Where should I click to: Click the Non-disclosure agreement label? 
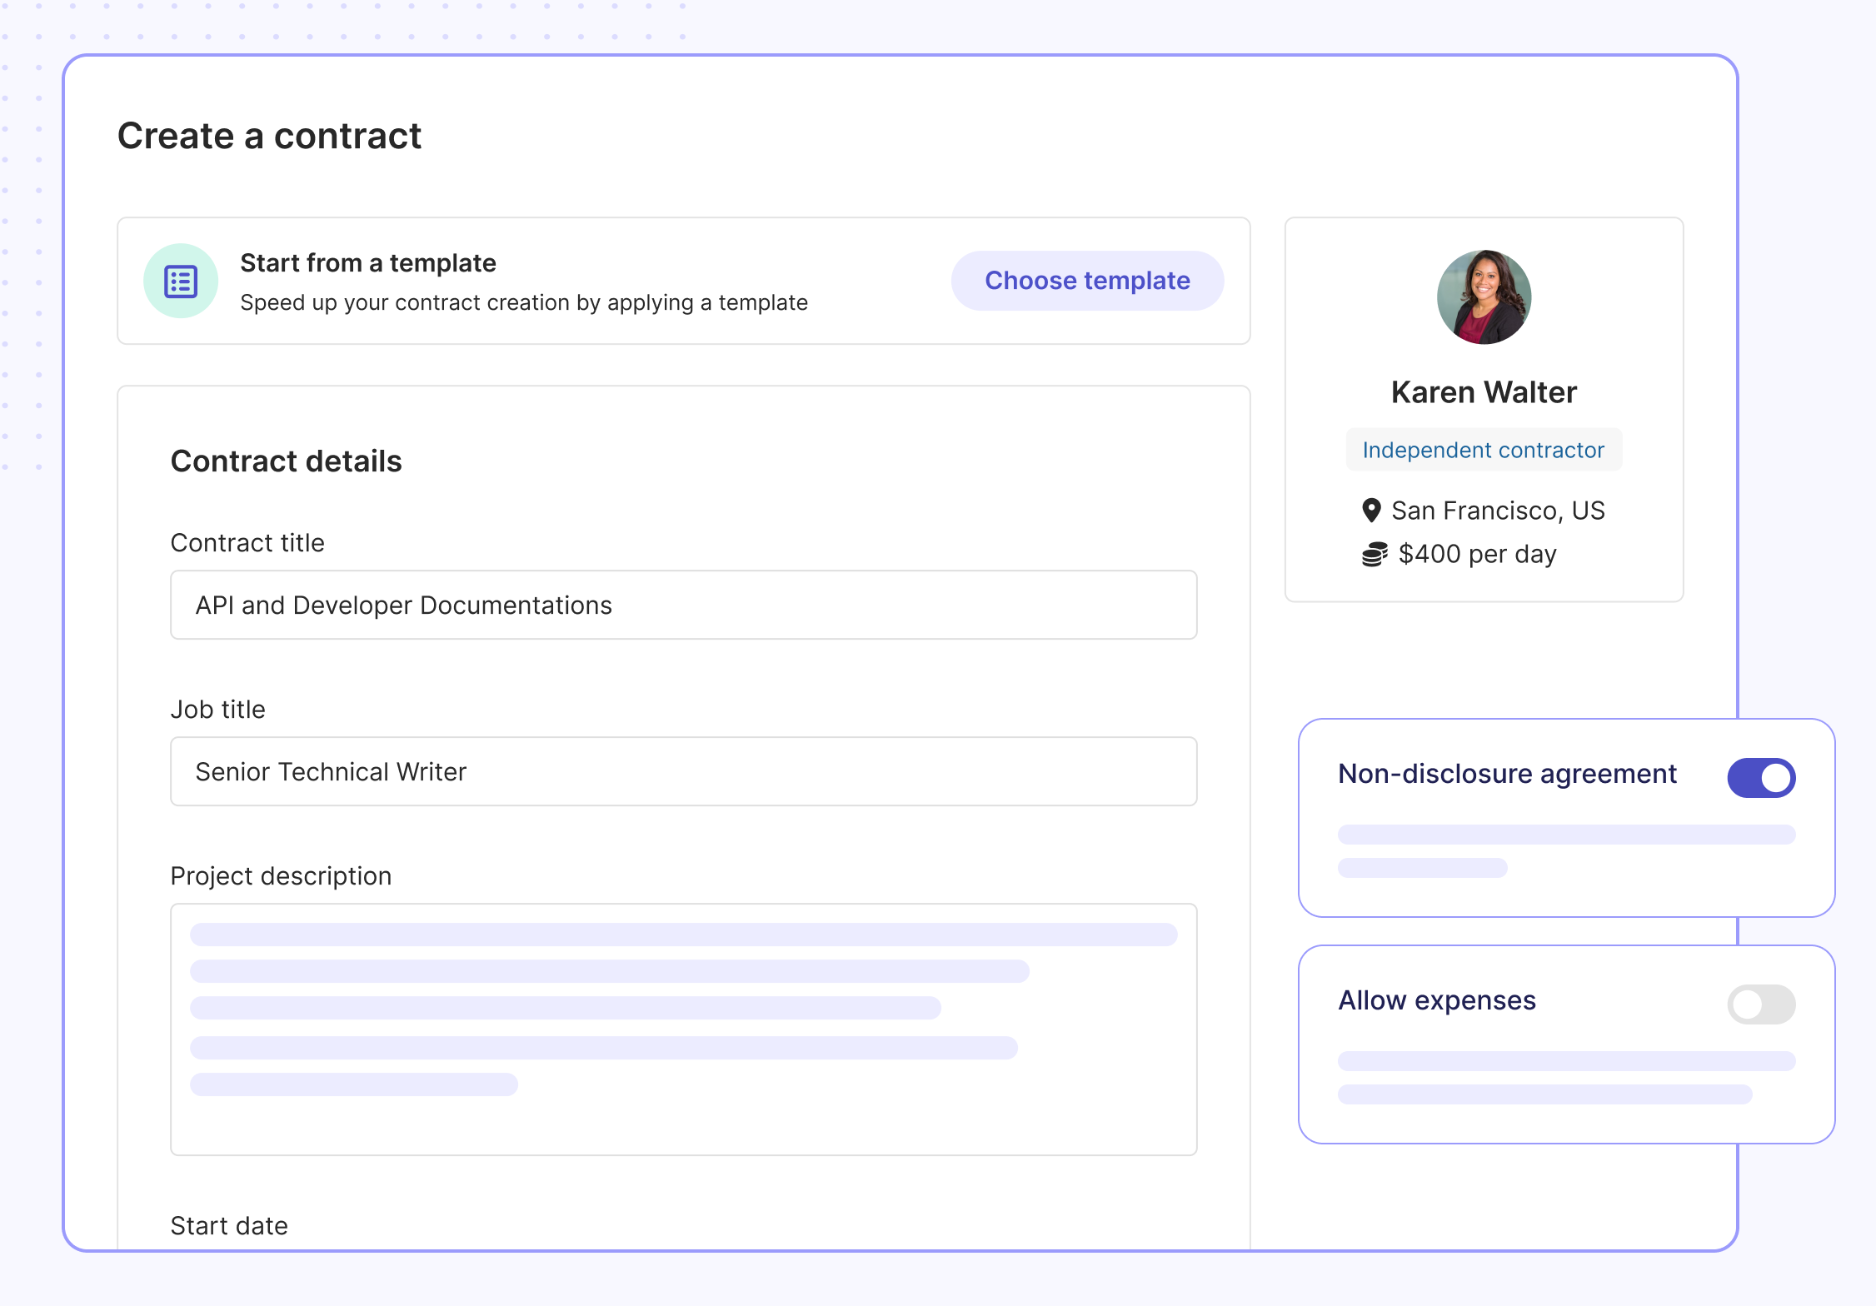coord(1507,774)
